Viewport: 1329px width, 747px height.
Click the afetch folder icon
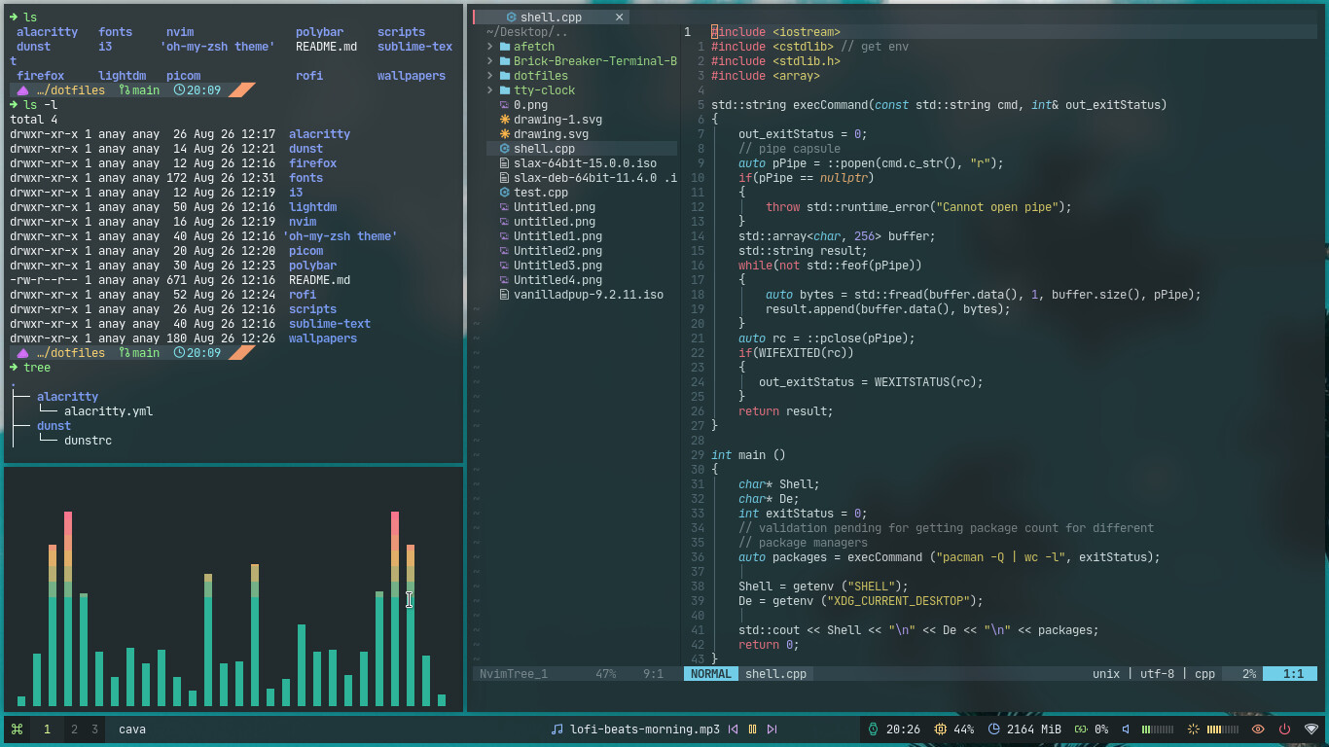pyautogui.click(x=505, y=47)
